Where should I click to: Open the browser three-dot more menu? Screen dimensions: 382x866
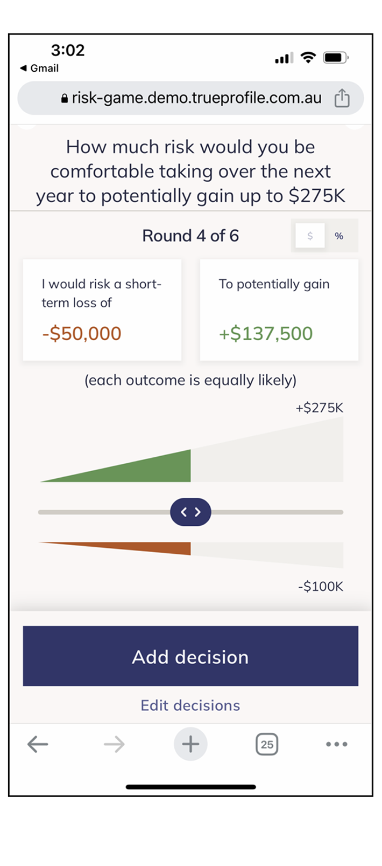(337, 745)
